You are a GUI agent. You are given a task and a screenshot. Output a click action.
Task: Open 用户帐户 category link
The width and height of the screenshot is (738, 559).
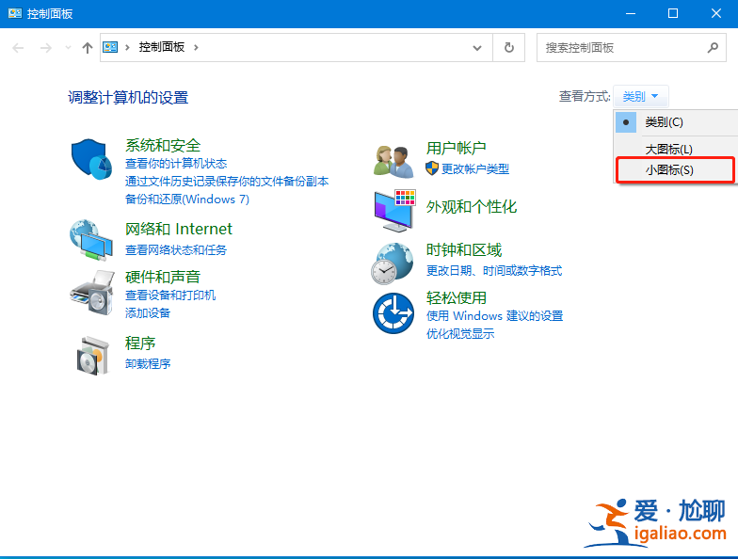[456, 148]
